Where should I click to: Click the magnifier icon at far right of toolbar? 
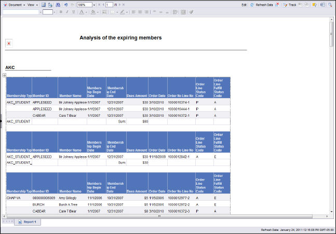coord(329,4)
